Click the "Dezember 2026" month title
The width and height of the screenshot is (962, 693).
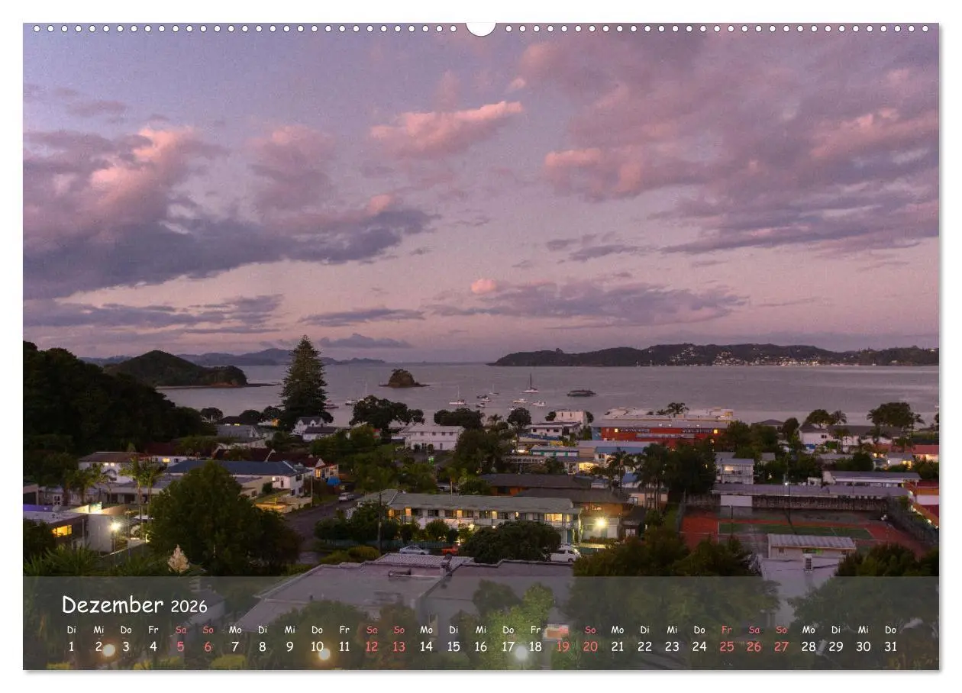(134, 605)
